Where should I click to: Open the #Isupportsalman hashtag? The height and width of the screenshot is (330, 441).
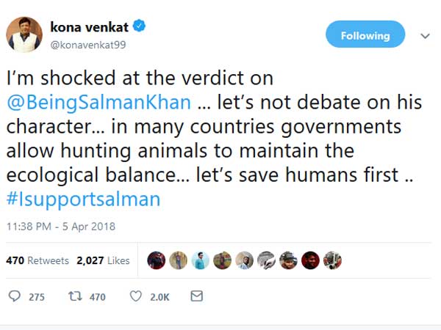pyautogui.click(x=83, y=199)
